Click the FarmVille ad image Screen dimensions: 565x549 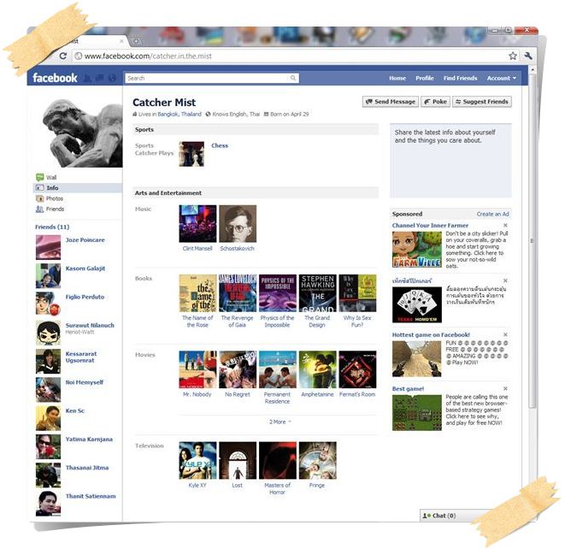point(416,249)
